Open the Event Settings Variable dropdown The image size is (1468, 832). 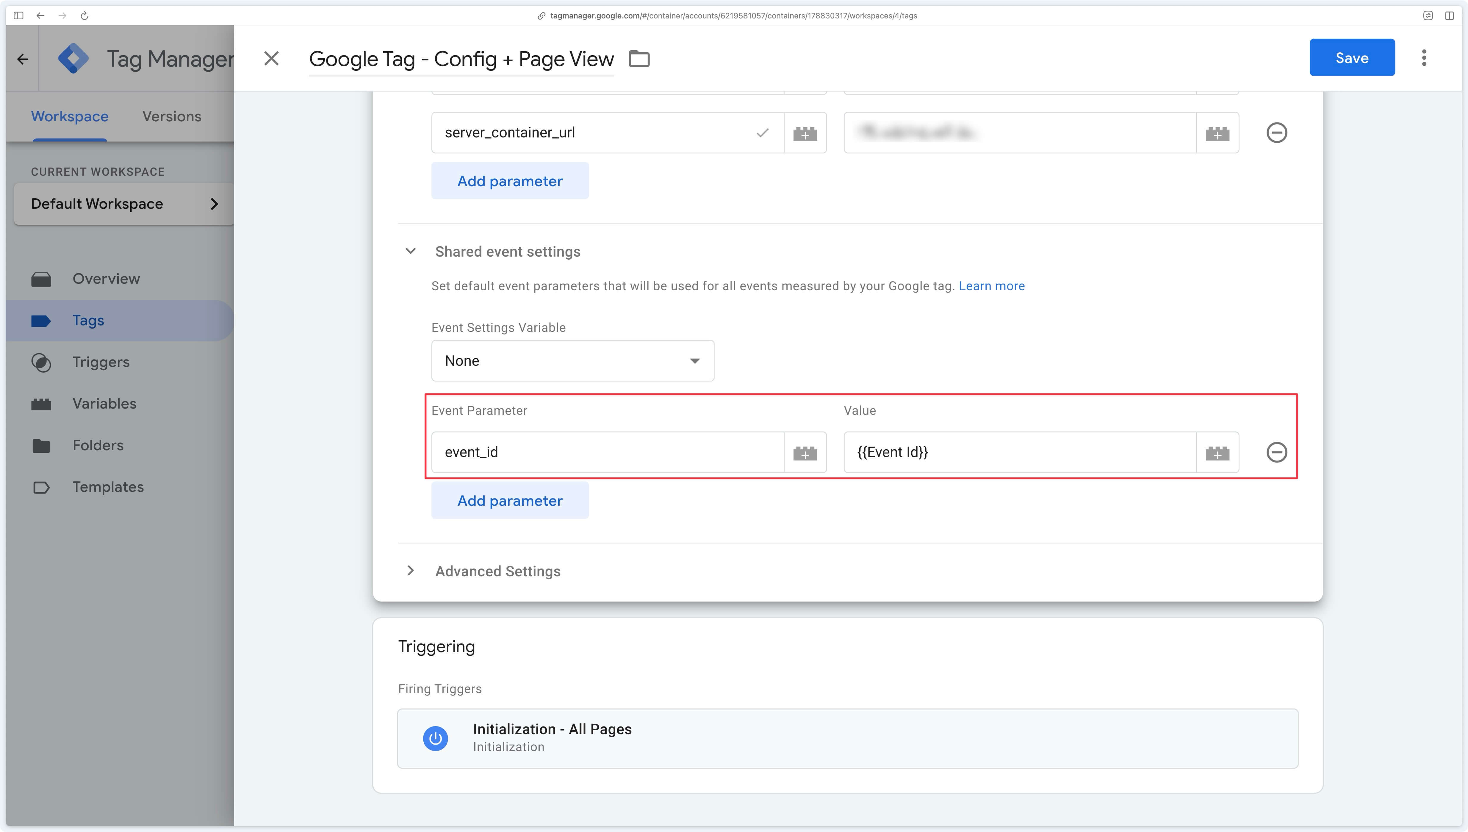tap(573, 361)
